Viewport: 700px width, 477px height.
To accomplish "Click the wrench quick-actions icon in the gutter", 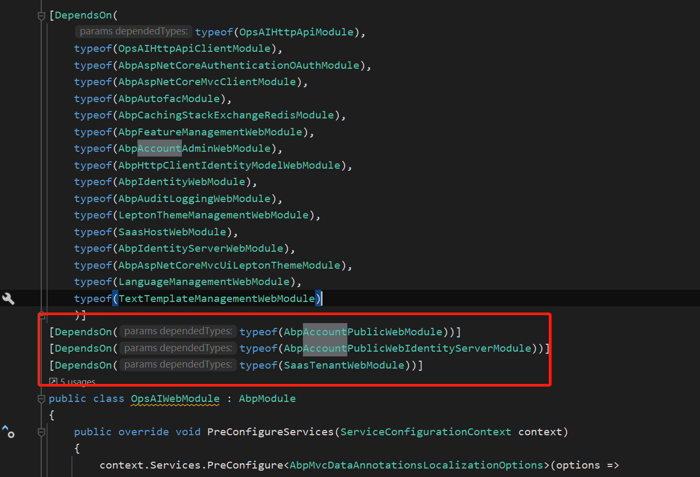I will [8, 299].
